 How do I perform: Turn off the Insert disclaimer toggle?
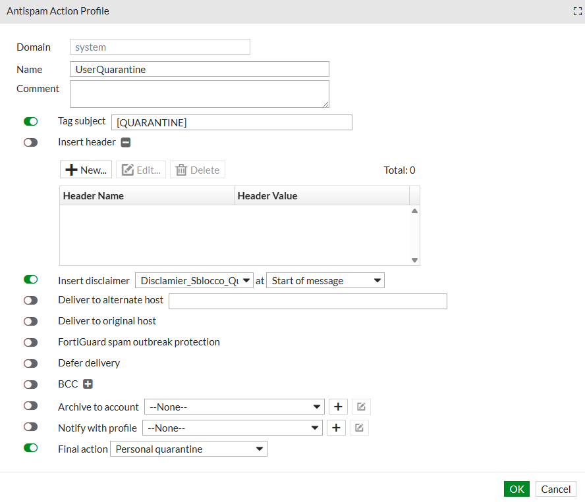(x=30, y=280)
